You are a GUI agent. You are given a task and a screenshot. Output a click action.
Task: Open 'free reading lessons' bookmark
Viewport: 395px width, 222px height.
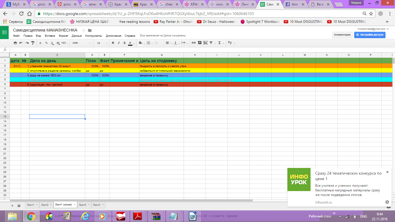click(134, 22)
